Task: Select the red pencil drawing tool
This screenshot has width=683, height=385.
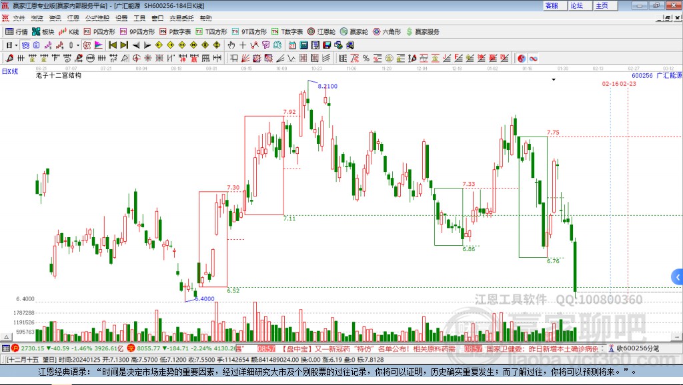Action: pos(9,59)
